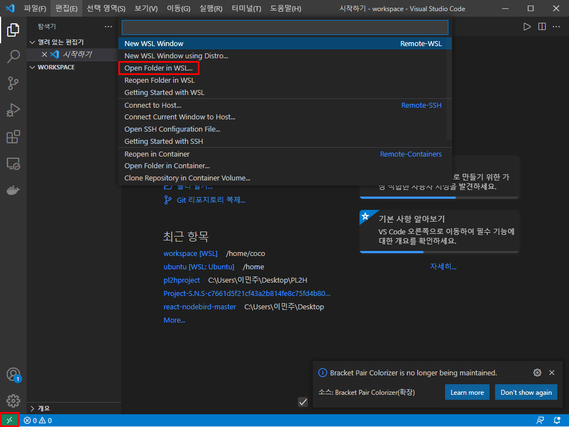Click the Run play icon in editor toolbar
Screen dimensions: 569x427
[x=527, y=27]
